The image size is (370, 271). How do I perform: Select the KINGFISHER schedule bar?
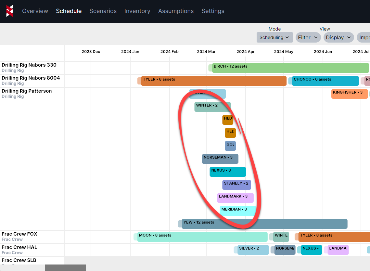349,94
